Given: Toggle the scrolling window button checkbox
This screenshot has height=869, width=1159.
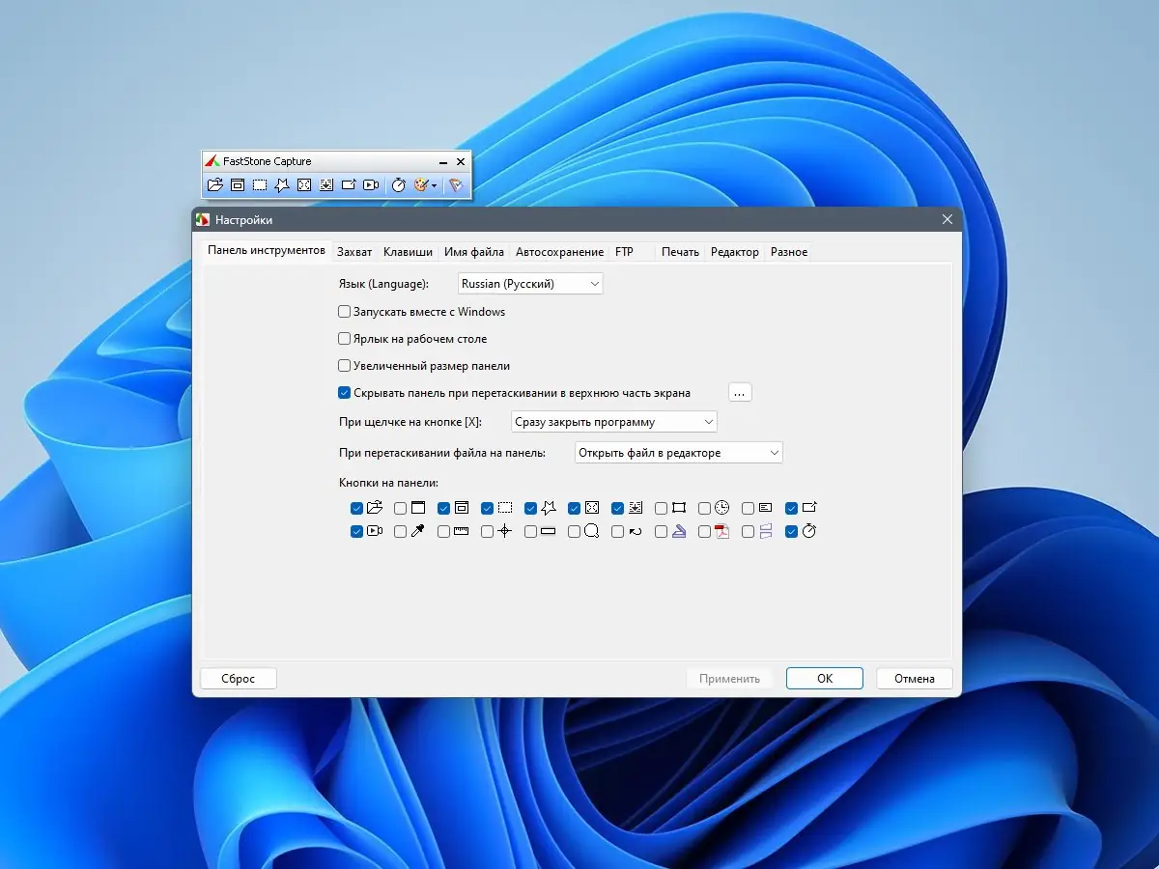Looking at the screenshot, I should [x=617, y=508].
